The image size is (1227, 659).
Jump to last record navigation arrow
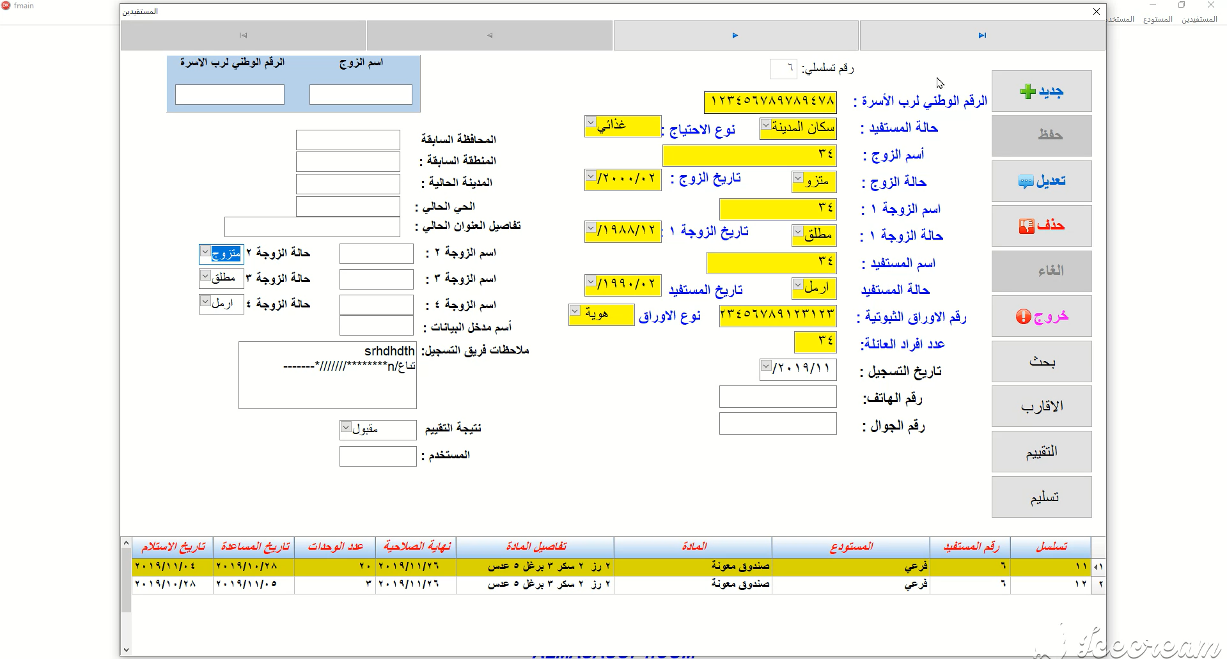coord(981,35)
